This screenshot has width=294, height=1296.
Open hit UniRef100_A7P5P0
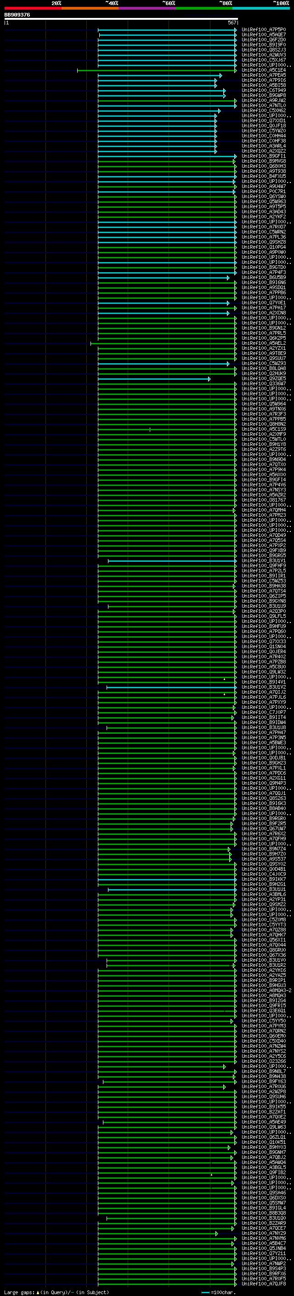point(263,30)
